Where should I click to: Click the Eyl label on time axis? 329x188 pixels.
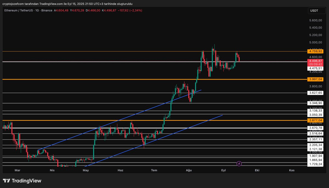[x=223, y=170]
